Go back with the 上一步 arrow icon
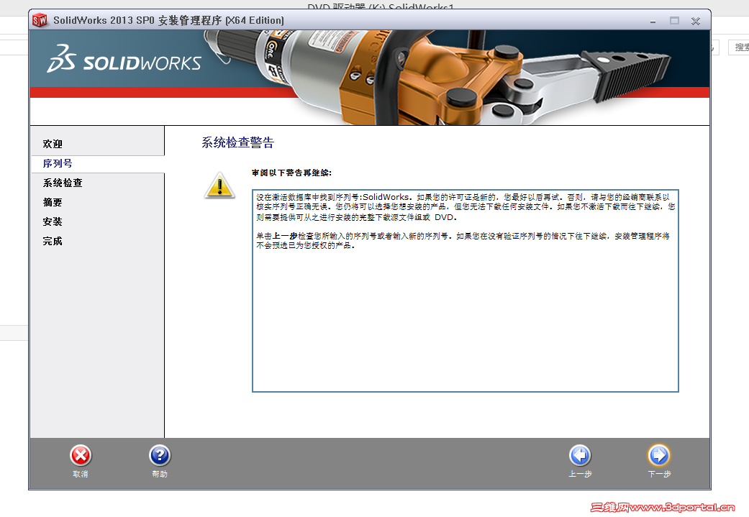Viewport: 749px width, 517px height. coord(580,455)
